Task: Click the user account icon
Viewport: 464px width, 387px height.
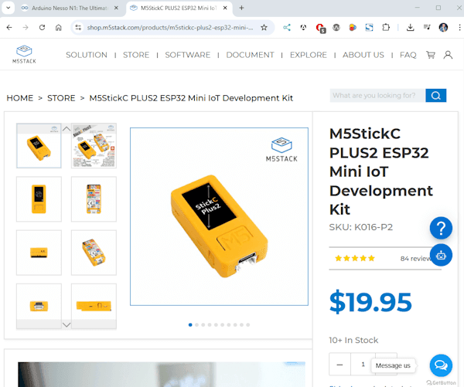Action: pyautogui.click(x=448, y=55)
